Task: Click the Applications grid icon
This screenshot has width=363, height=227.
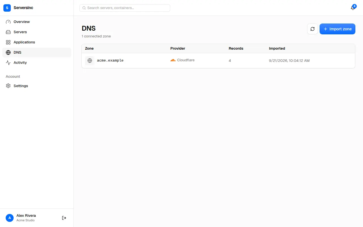Action: point(8,42)
